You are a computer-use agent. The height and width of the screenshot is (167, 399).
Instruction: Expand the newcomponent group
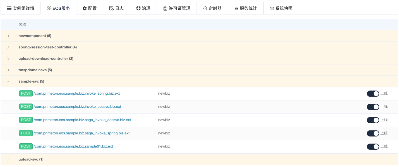[x=8, y=36]
